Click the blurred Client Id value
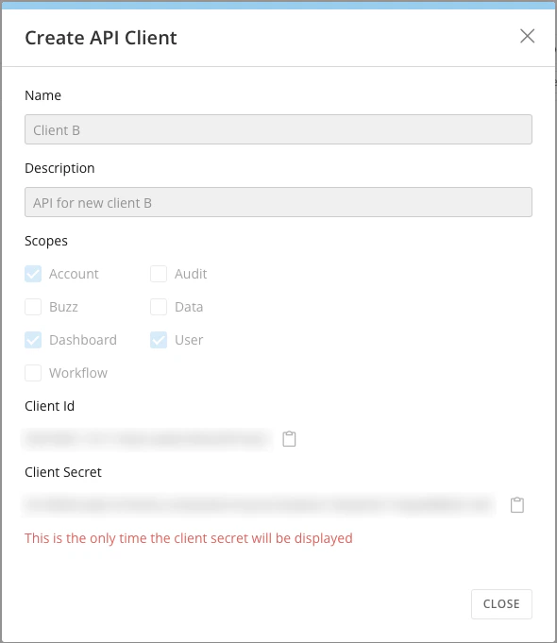 (x=147, y=439)
